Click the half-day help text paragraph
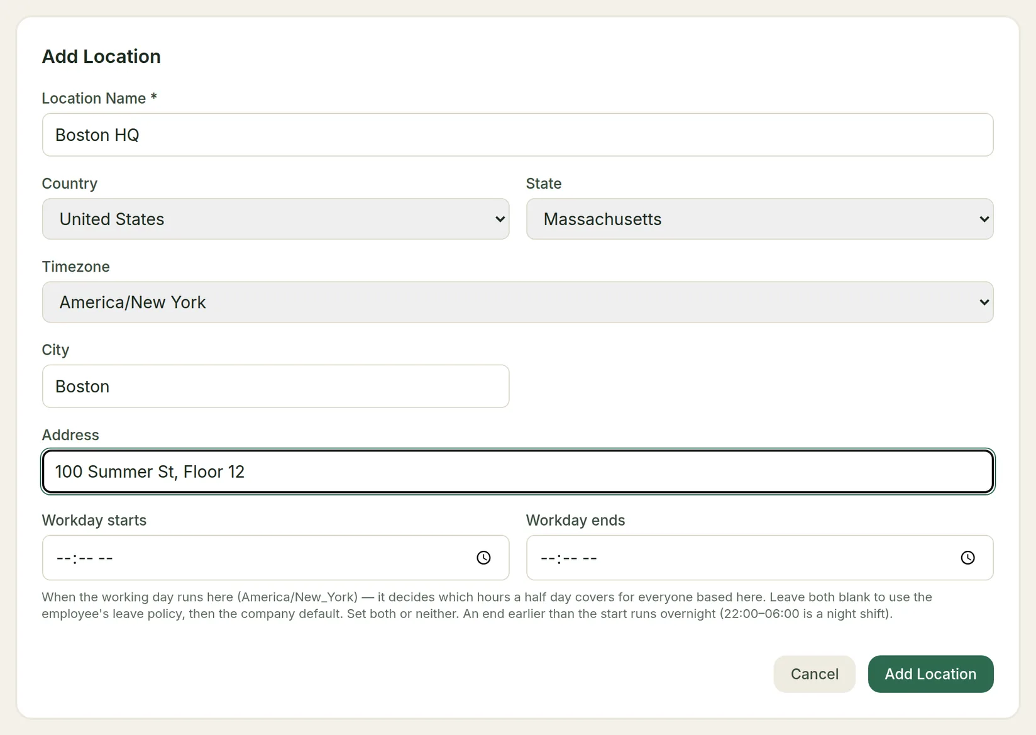The height and width of the screenshot is (735, 1036). [487, 605]
